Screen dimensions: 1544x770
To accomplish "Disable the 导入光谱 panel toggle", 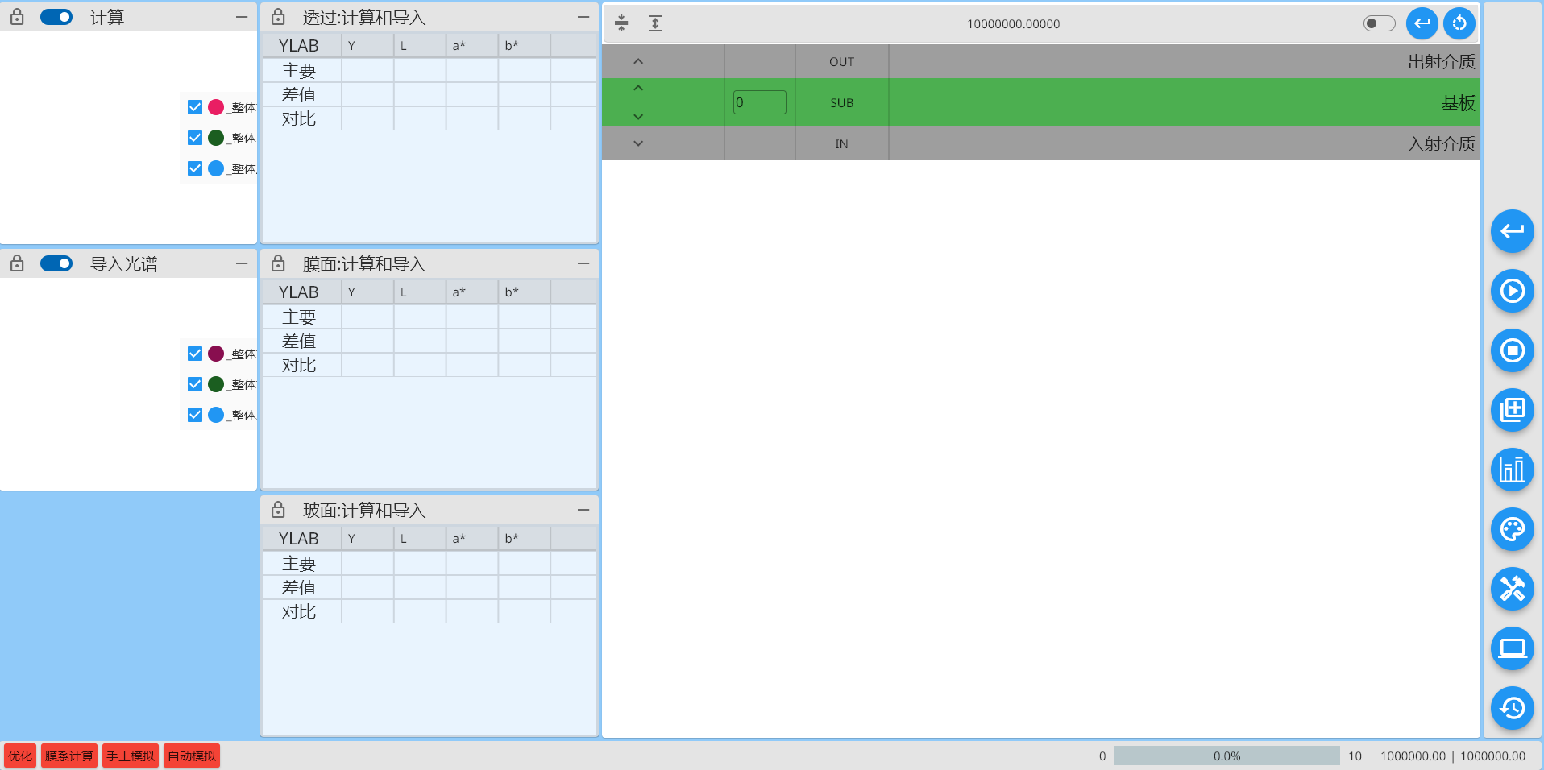I will click(56, 263).
